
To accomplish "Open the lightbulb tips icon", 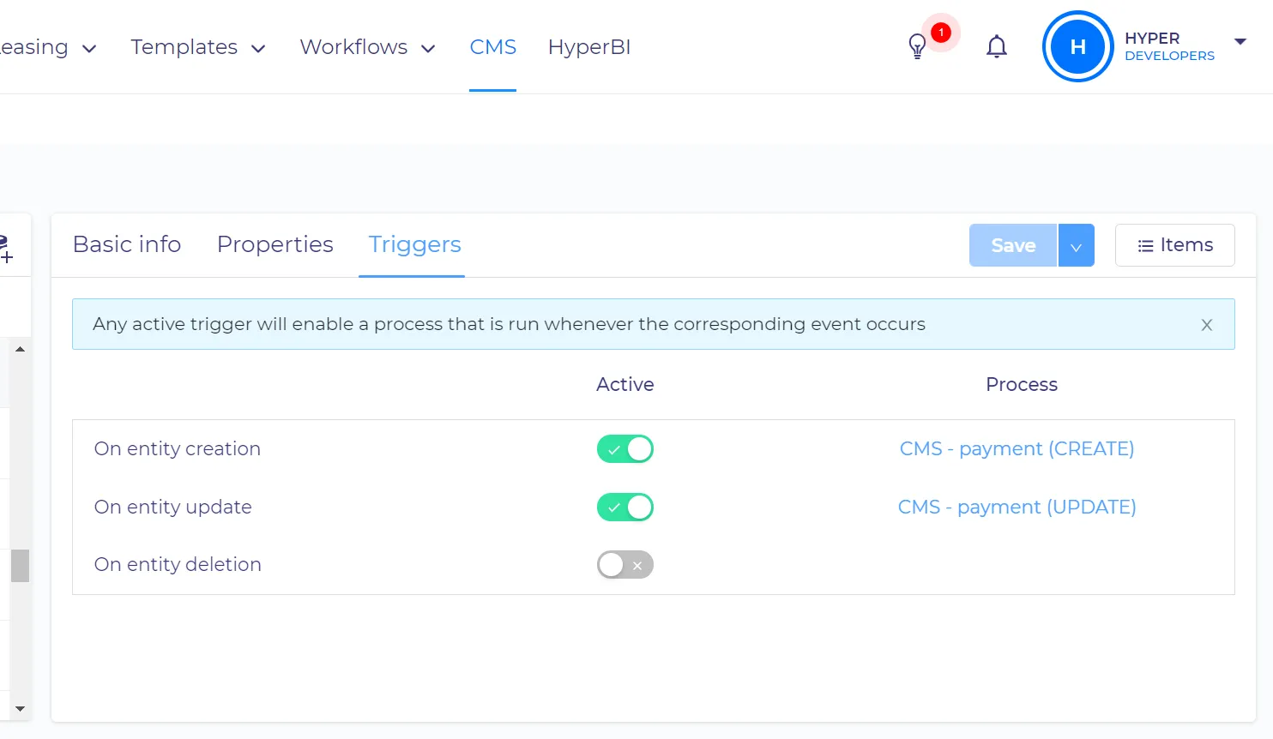I will [x=917, y=46].
